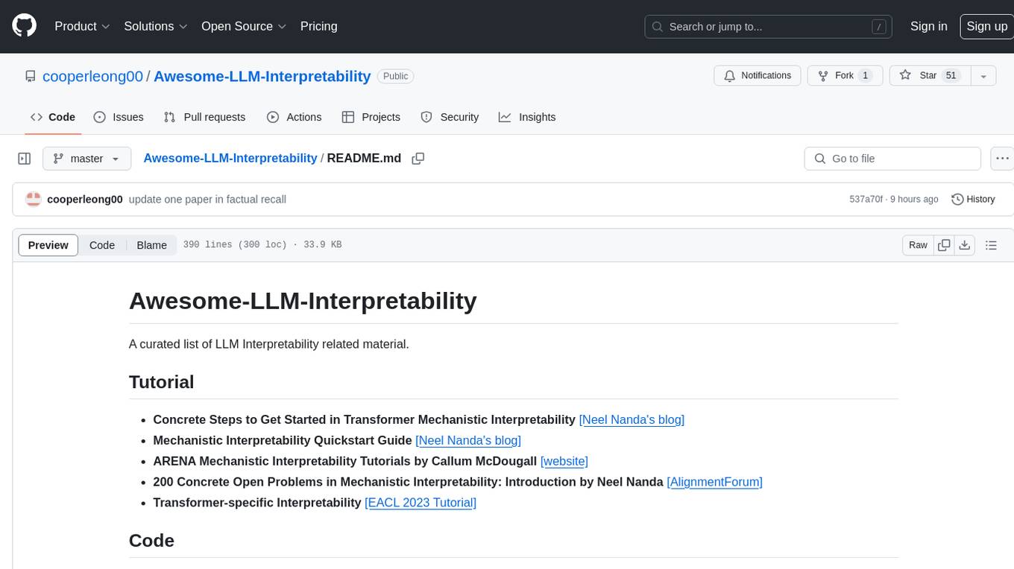Fork the repository

[x=845, y=76]
